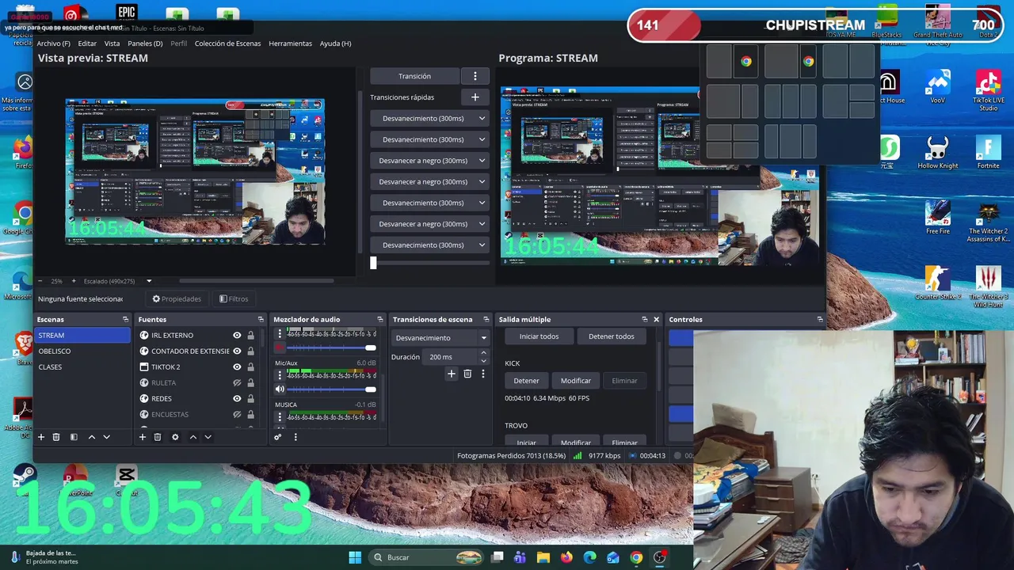Move source up with the Fuentes up arrow
The width and height of the screenshot is (1014, 570).
(x=193, y=437)
